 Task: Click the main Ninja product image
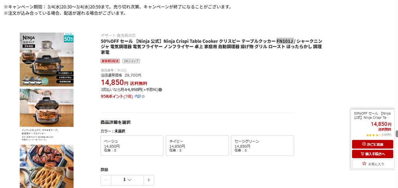(47, 59)
